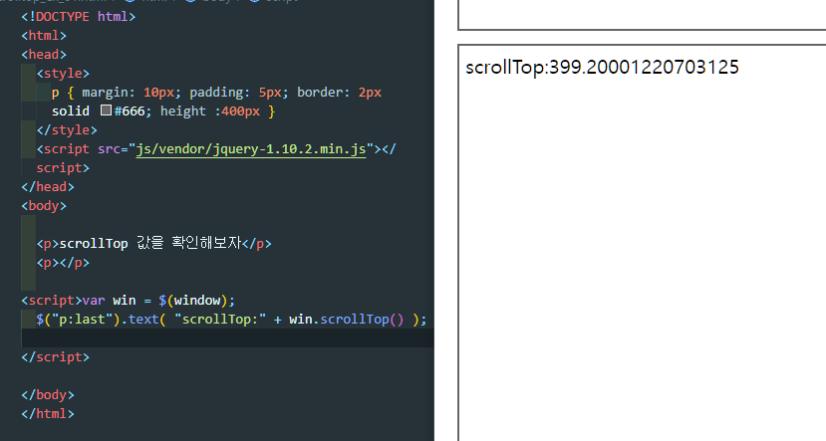Open the js/vendor/jquery-1.10.2.min.js link

click(x=251, y=149)
